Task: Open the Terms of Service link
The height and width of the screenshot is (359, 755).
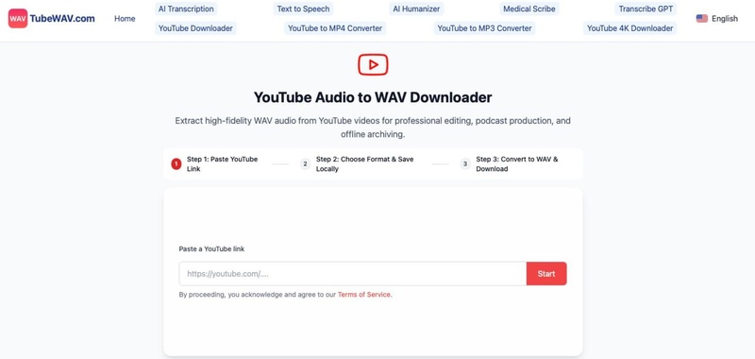Action: (364, 295)
